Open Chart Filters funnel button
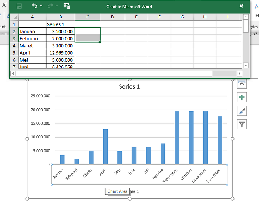The width and height of the screenshot is (259, 207). (x=242, y=124)
